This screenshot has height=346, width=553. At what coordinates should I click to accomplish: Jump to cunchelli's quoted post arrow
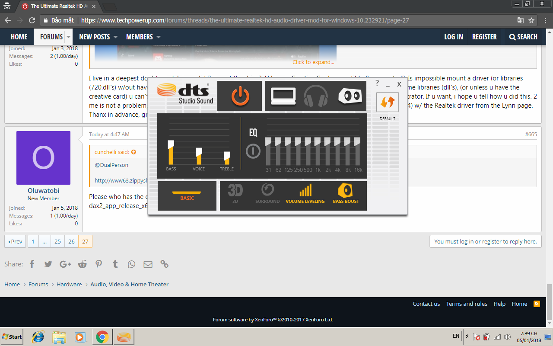pos(134,152)
